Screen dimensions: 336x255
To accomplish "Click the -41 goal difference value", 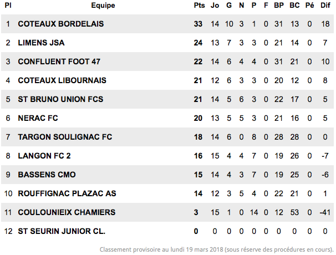I will [325, 212].
